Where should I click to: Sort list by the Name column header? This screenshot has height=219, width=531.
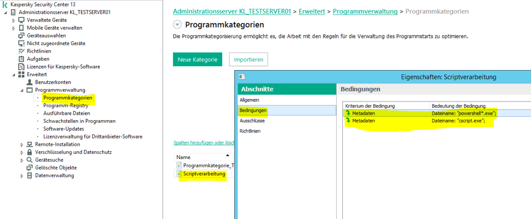(204, 157)
